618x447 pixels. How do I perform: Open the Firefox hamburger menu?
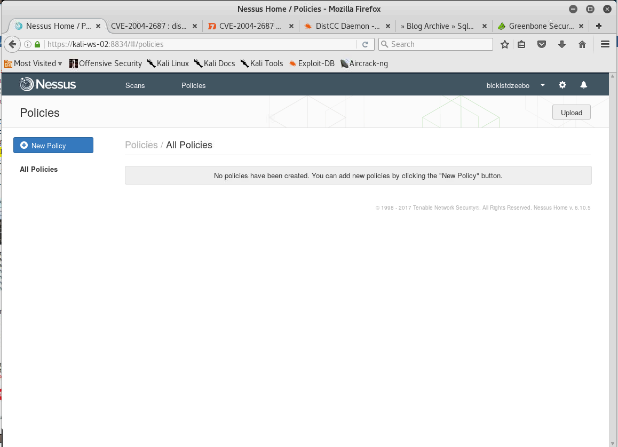[605, 44]
